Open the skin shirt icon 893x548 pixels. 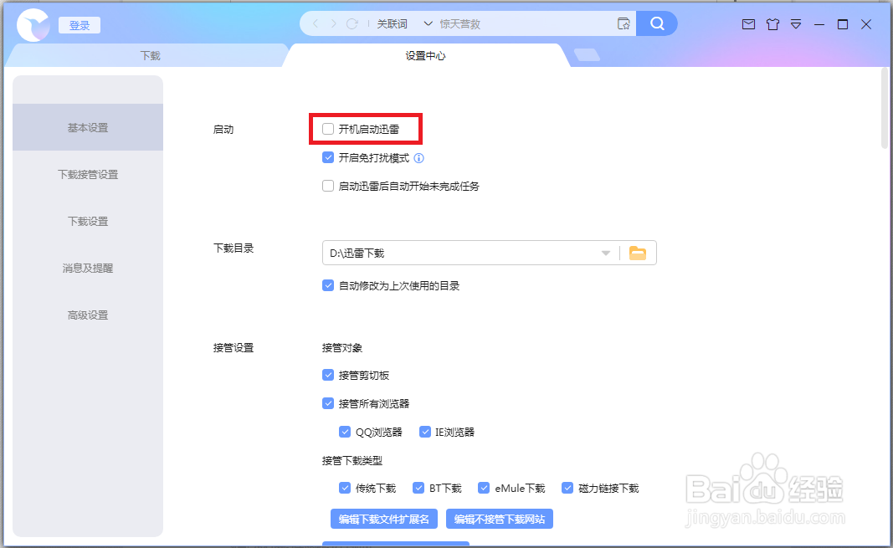[x=772, y=24]
